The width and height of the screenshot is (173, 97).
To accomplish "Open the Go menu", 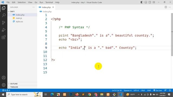I will click(x=36, y=2).
